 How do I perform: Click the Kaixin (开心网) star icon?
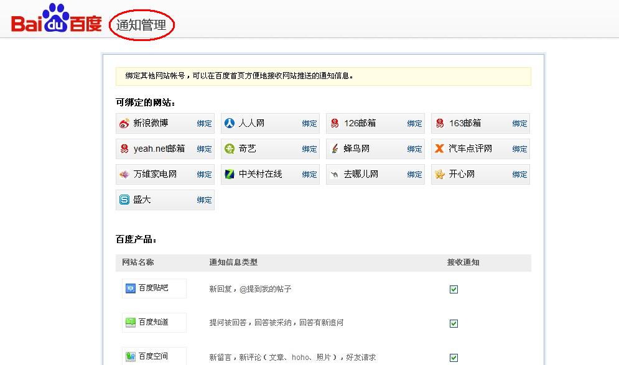pos(440,174)
